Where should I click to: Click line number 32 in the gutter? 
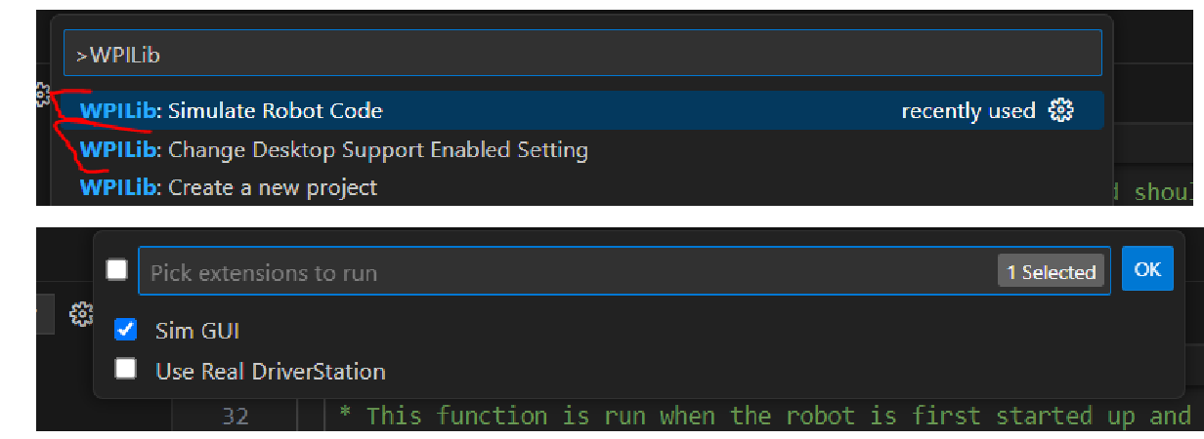coord(235,417)
